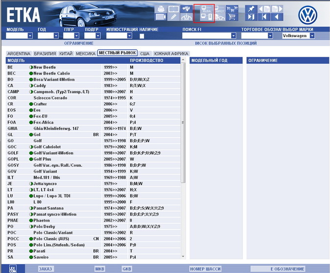The image size is (330, 273).
Task: Select the Caddy model row
Action: (93, 85)
